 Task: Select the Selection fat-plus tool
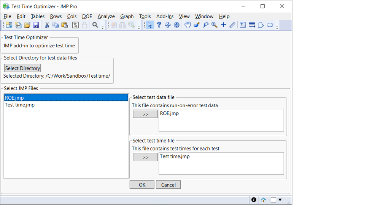click(168, 25)
